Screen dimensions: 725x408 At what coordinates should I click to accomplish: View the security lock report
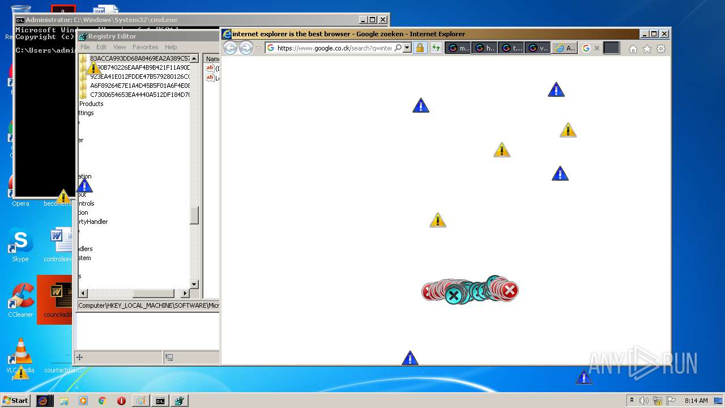[x=420, y=48]
